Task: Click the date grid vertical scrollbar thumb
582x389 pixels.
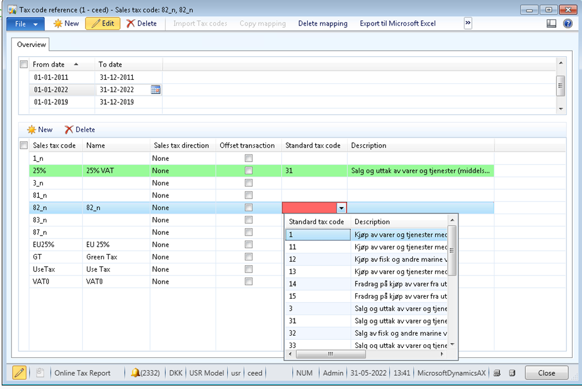Action: click(x=561, y=86)
